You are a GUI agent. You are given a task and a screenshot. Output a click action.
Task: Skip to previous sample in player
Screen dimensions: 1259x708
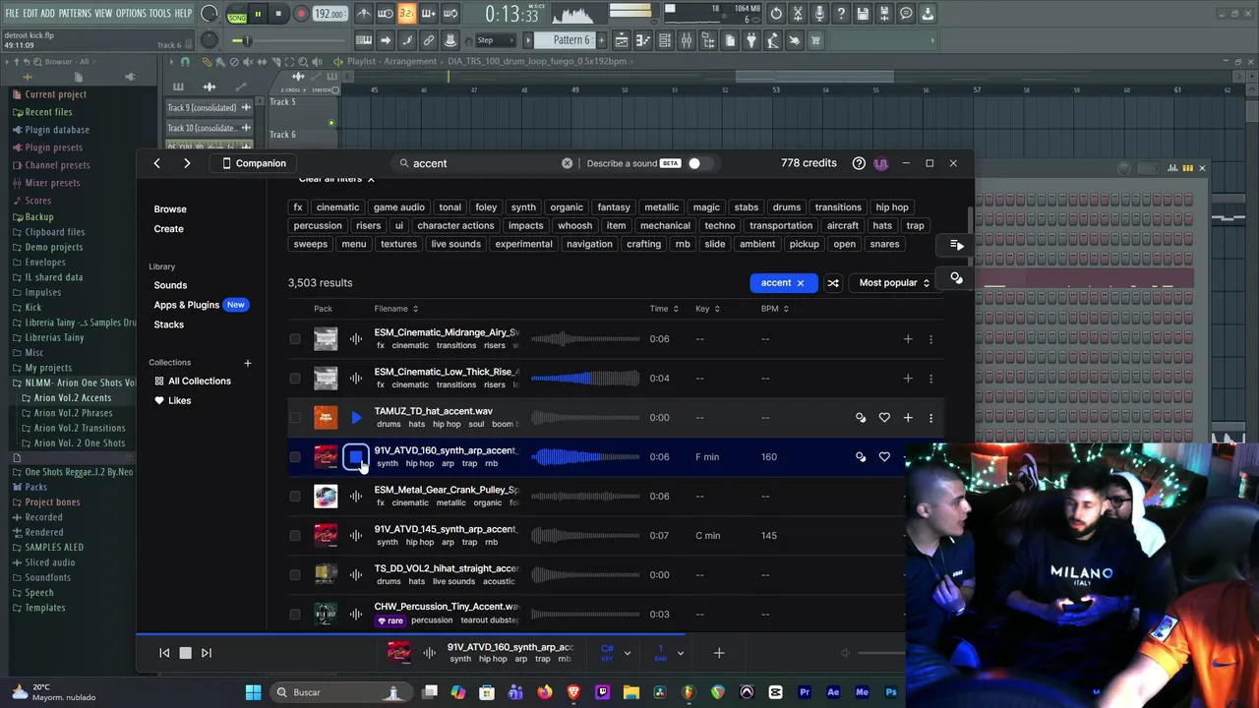point(164,653)
